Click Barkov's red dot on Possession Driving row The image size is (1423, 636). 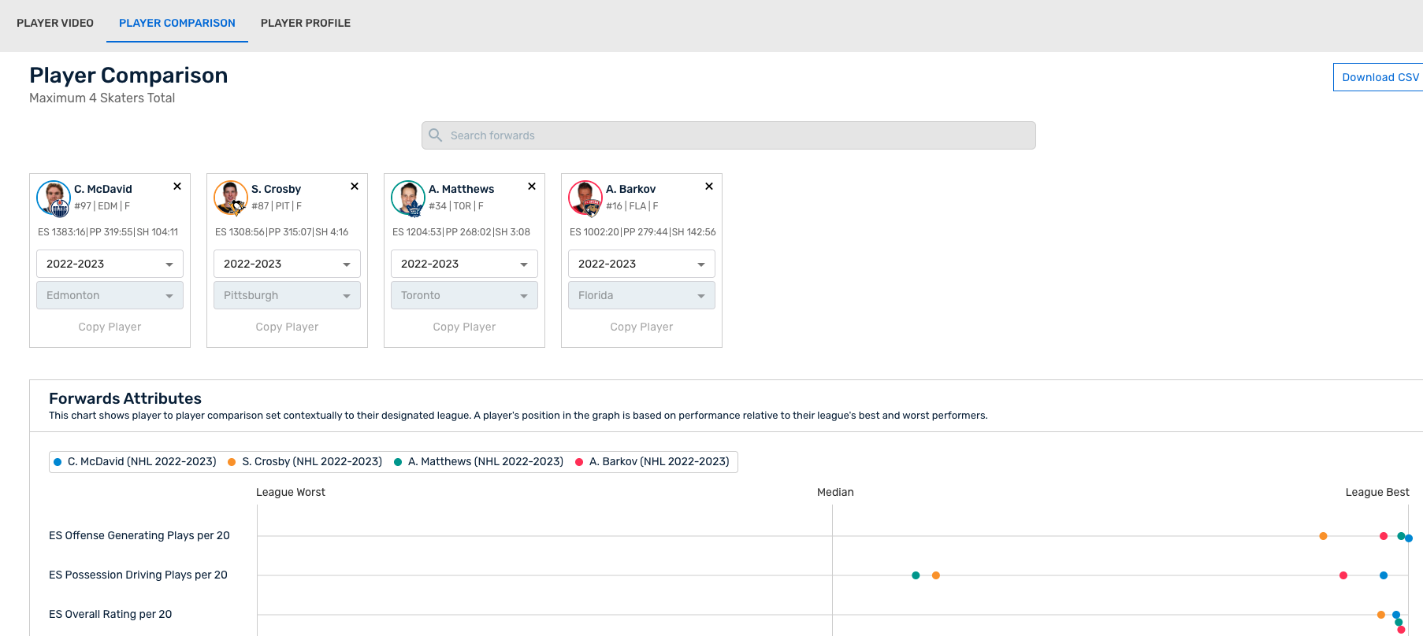[x=1343, y=575]
